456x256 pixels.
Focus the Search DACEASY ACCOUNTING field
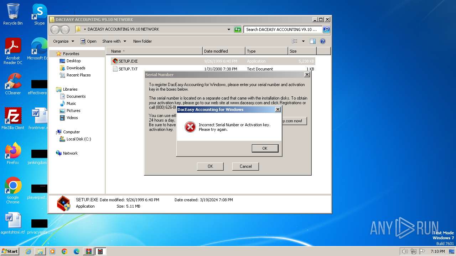pos(283,30)
